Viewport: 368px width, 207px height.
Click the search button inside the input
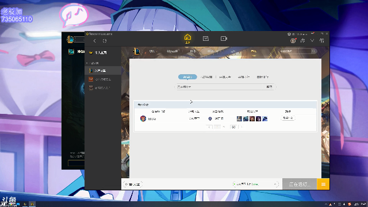(269, 87)
